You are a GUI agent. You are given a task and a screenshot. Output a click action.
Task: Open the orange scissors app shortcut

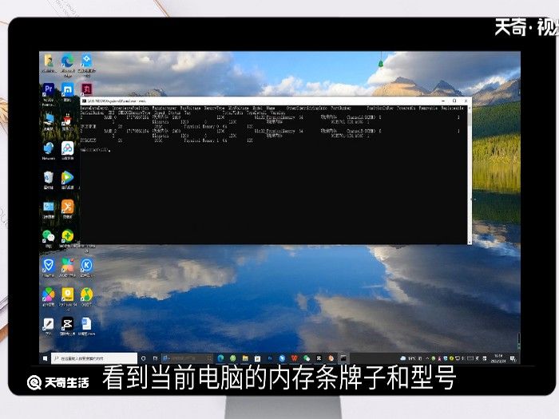pyautogui.click(x=67, y=209)
